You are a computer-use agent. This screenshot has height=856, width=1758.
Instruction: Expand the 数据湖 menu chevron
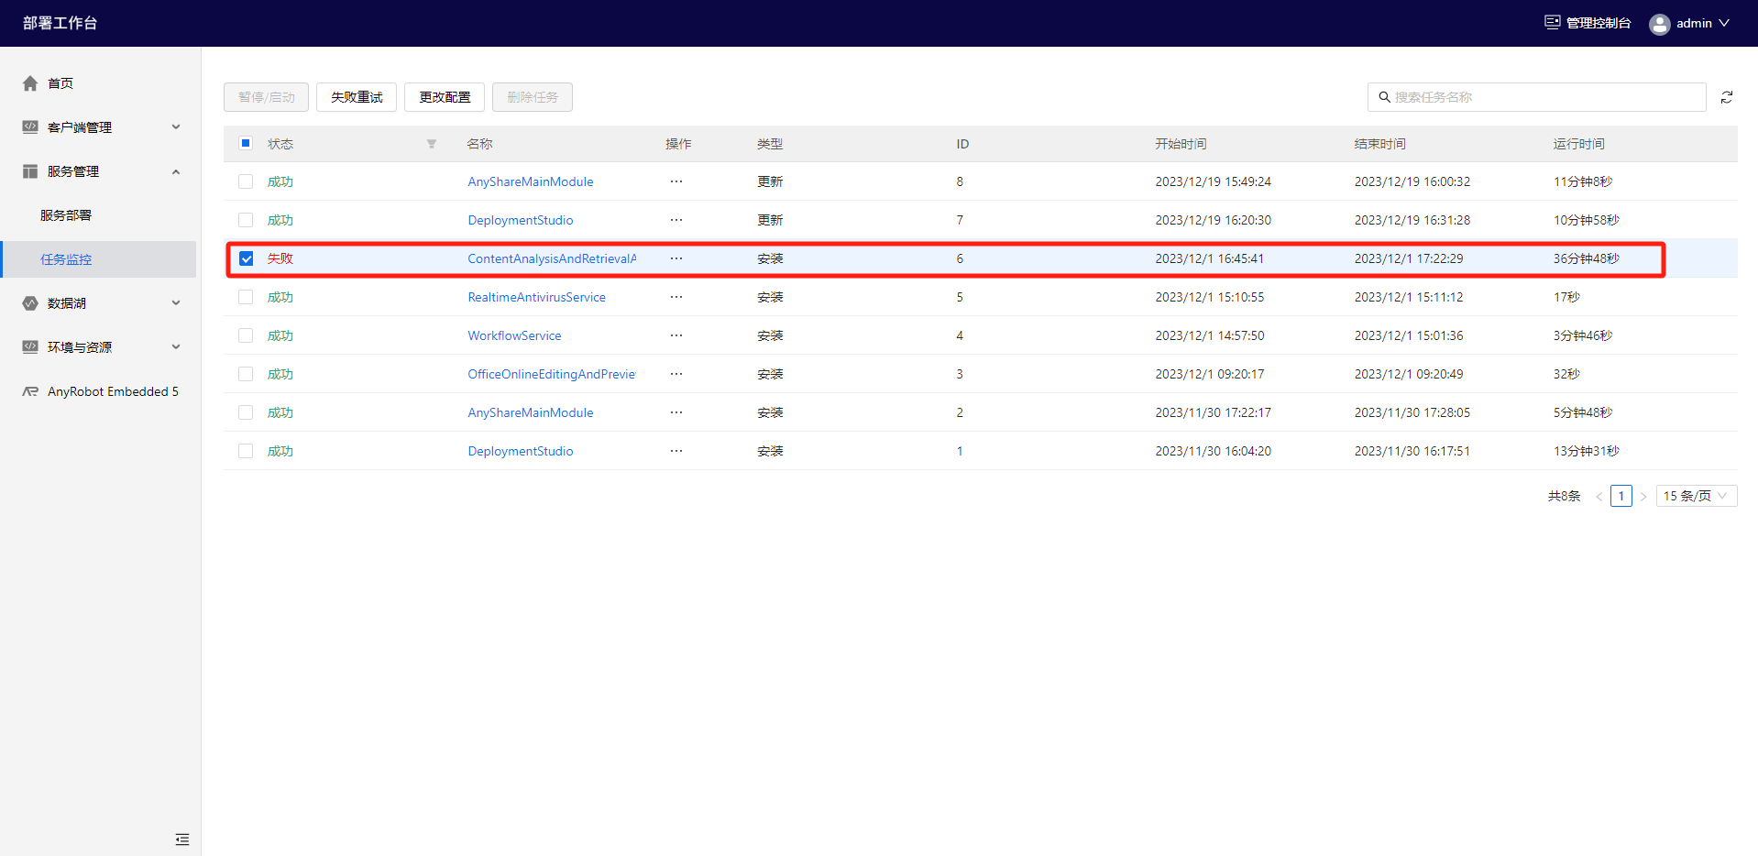pos(176,303)
